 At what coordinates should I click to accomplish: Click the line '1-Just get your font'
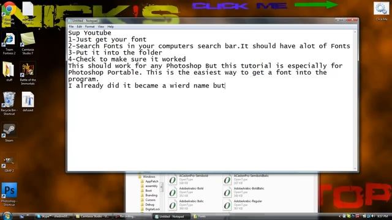[107, 39]
